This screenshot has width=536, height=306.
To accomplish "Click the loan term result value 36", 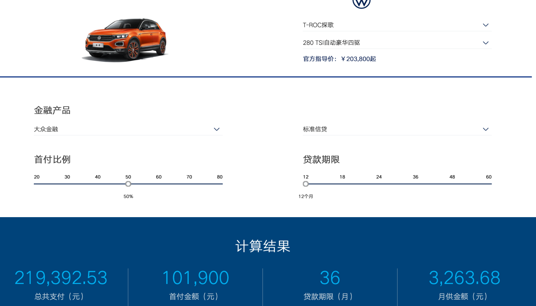I will click(x=330, y=278).
